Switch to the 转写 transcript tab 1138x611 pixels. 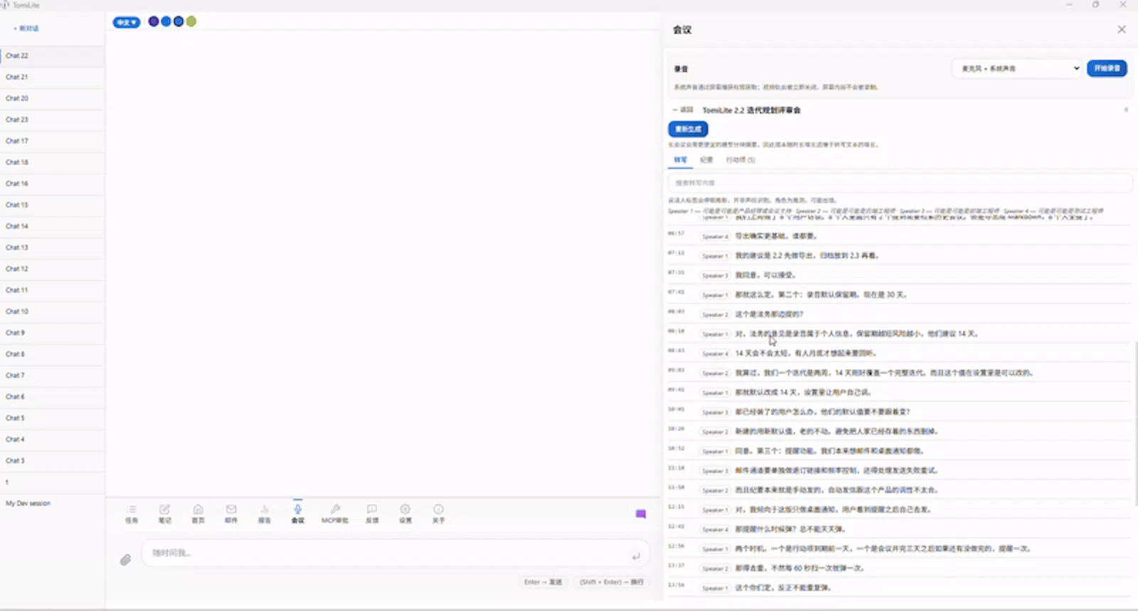(x=681, y=160)
